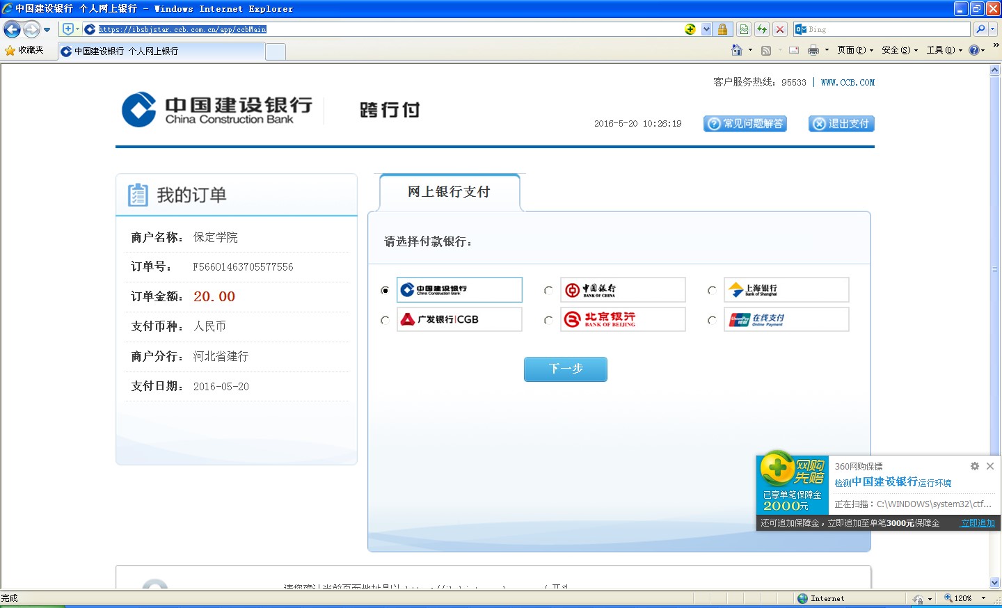Click the browser Back arrow button
Image resolution: width=1002 pixels, height=608 pixels.
tap(12, 29)
